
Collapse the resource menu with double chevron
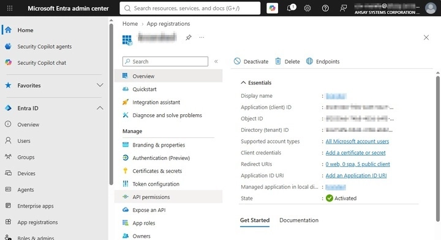(216, 62)
